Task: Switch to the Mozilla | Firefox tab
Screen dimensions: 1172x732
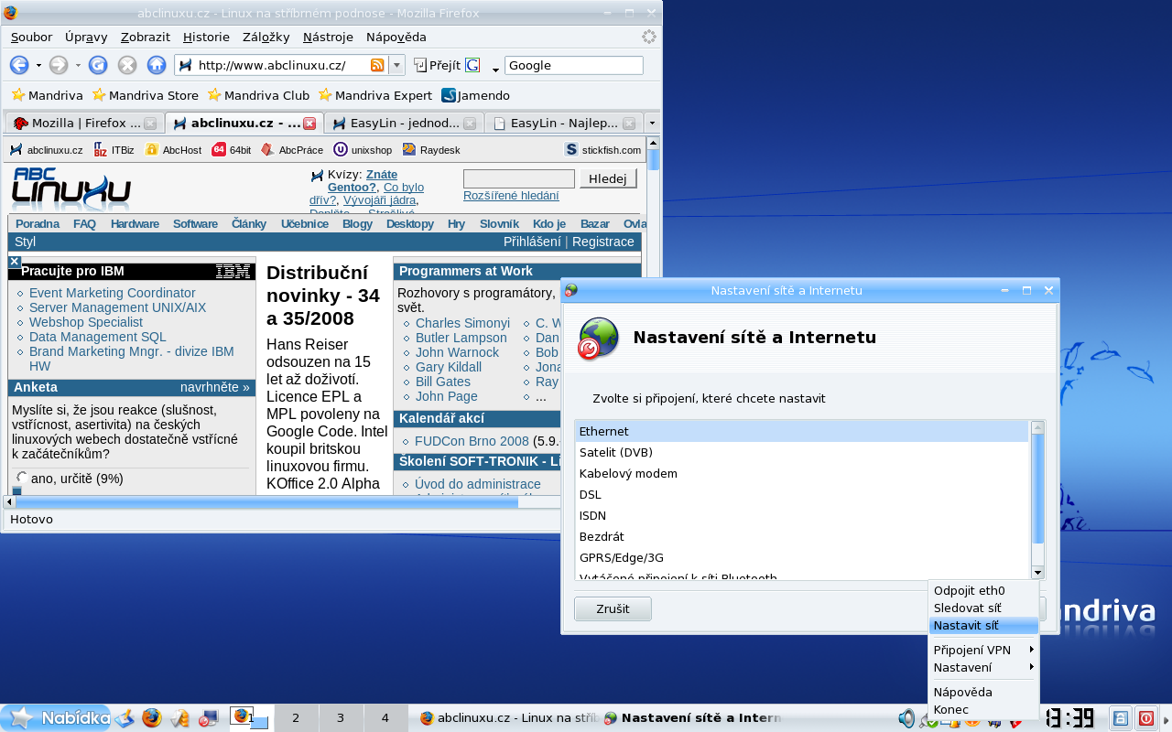Action: tap(77, 124)
